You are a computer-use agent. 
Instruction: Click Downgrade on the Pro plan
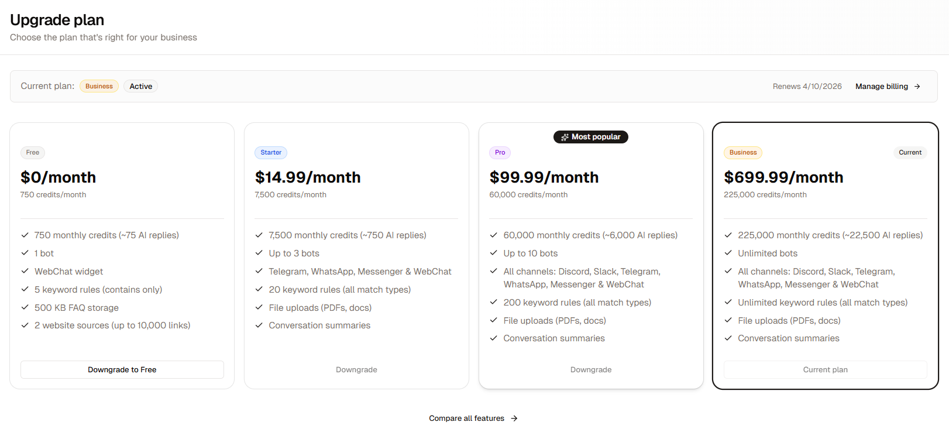tap(591, 370)
